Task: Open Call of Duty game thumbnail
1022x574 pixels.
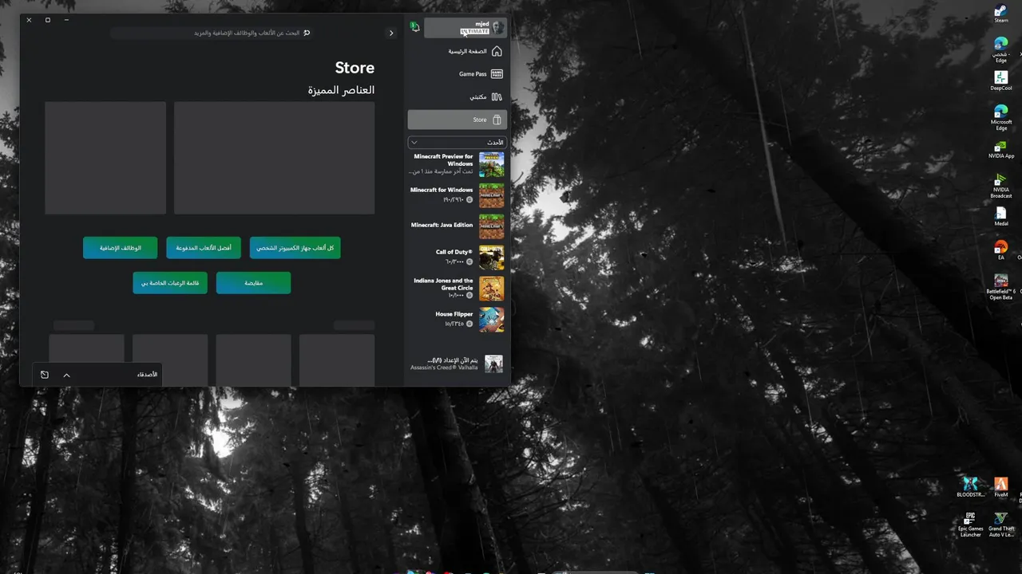Action: point(491,258)
